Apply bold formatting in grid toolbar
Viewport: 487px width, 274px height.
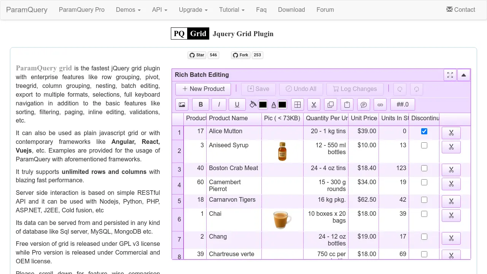(201, 105)
